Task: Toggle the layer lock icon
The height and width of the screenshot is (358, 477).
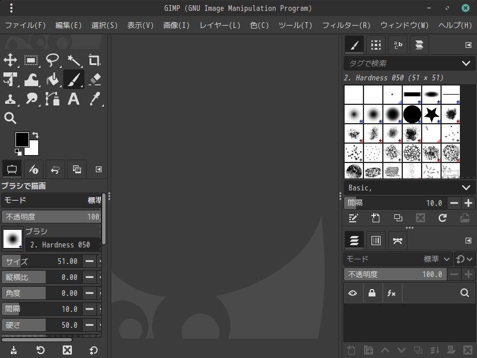Action: click(x=372, y=293)
